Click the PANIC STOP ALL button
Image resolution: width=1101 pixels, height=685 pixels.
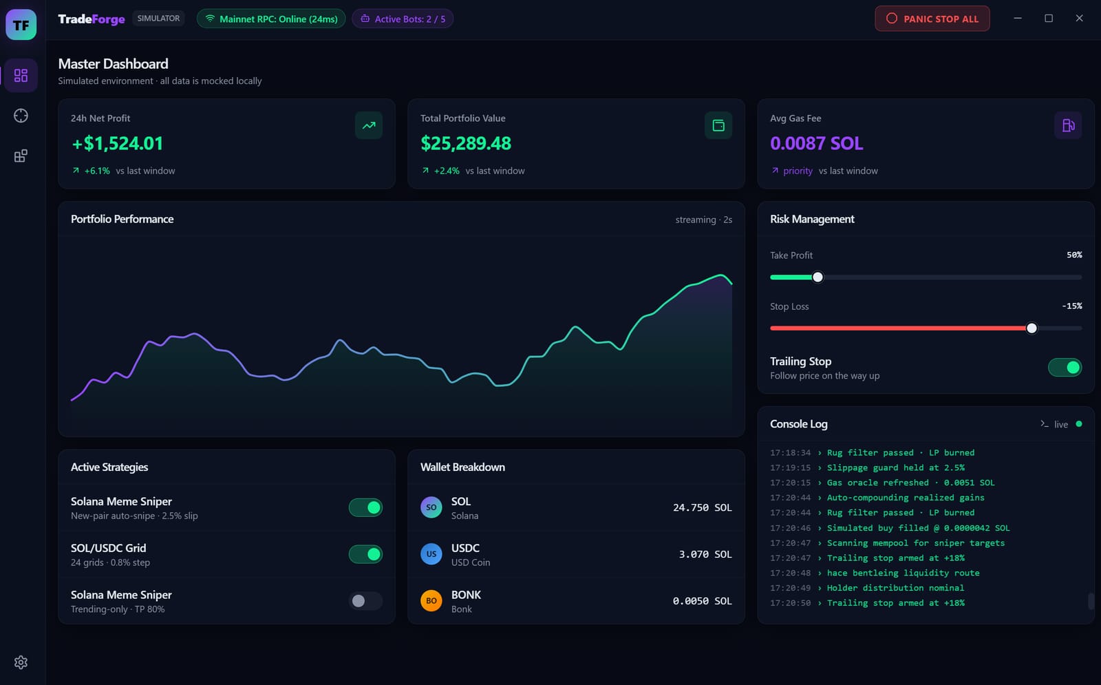(932, 19)
